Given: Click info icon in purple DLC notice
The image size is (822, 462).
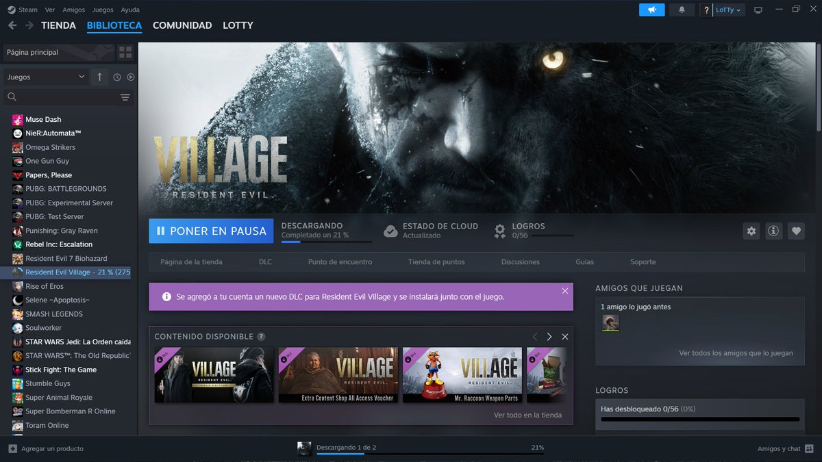Looking at the screenshot, I should pos(166,297).
